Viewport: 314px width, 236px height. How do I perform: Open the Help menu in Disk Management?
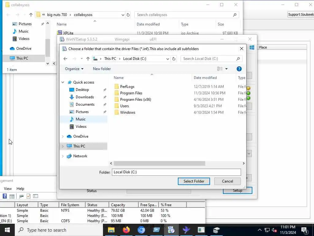pos(20,189)
